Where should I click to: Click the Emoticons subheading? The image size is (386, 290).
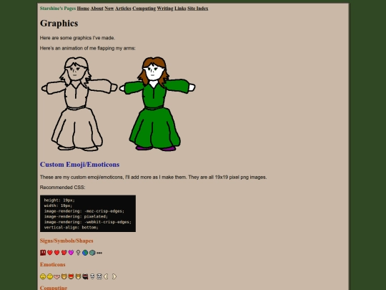point(53,264)
